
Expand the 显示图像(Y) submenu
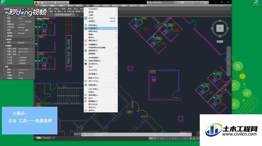point(101,74)
